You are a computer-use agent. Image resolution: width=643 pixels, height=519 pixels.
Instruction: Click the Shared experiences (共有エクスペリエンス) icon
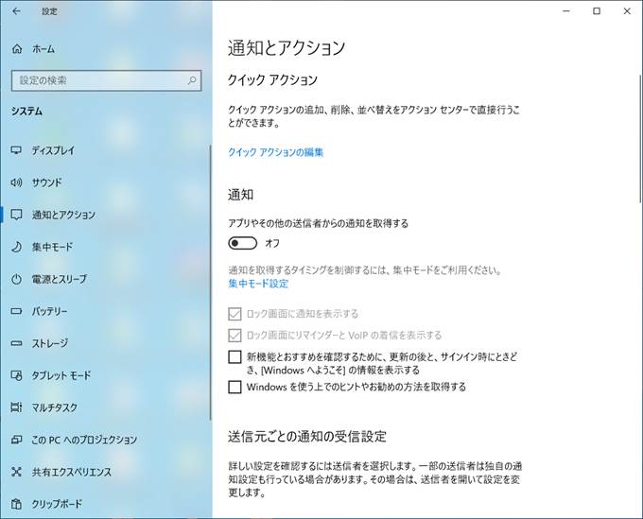point(16,472)
